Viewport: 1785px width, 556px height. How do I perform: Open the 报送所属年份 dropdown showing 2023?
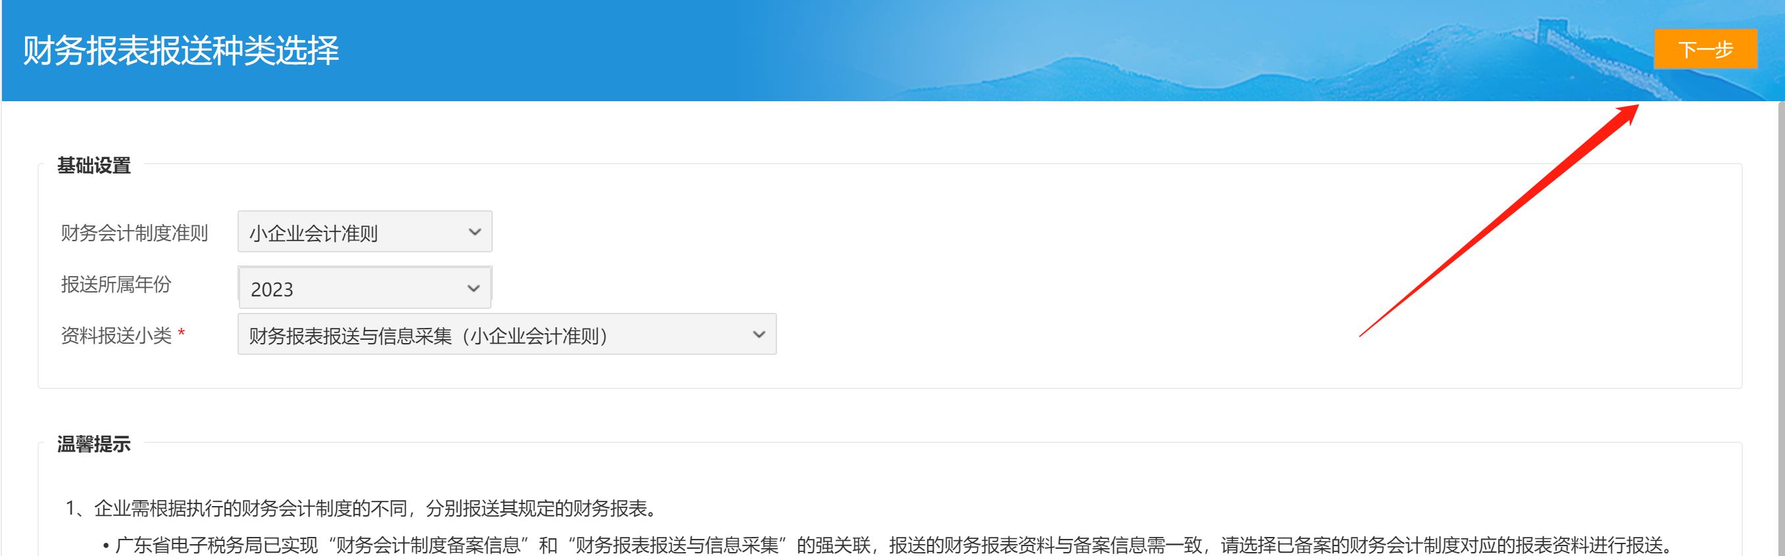pyautogui.click(x=364, y=288)
